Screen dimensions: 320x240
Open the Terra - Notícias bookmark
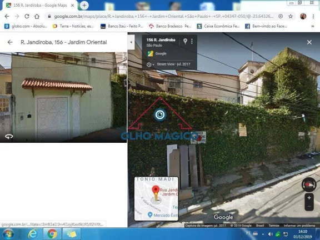coord(73,26)
